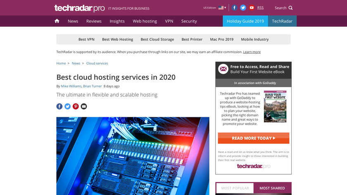This screenshot has width=347, height=195.
Task: Open the News menu
Action: (x=73, y=21)
